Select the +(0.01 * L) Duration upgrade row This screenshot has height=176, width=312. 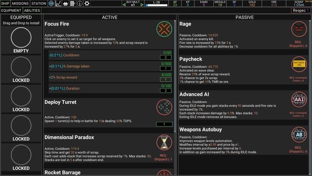coord(111,88)
